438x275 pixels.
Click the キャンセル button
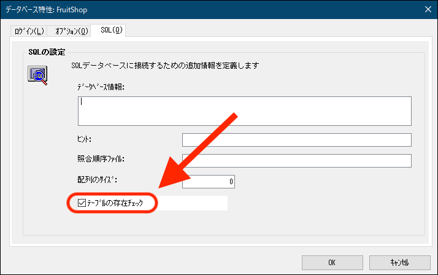click(x=400, y=261)
